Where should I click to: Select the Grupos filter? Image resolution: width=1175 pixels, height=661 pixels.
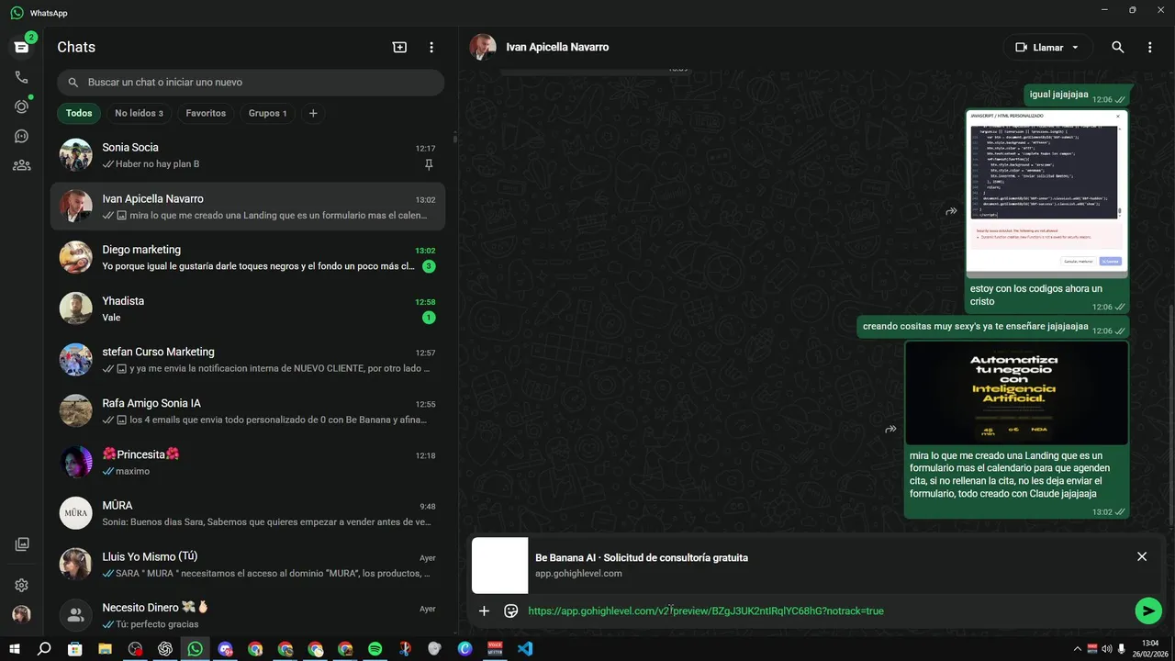267,113
